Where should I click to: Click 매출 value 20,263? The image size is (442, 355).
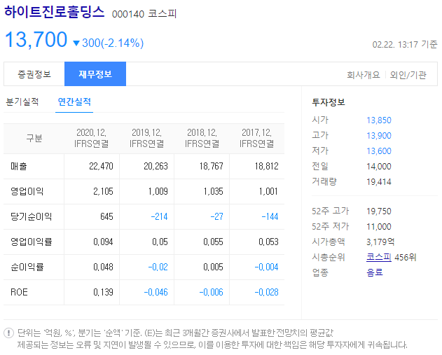pyautogui.click(x=156, y=166)
